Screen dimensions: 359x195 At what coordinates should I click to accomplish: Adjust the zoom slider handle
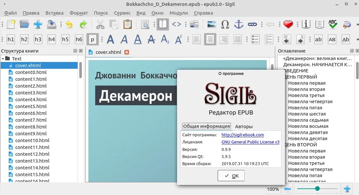(317, 189)
